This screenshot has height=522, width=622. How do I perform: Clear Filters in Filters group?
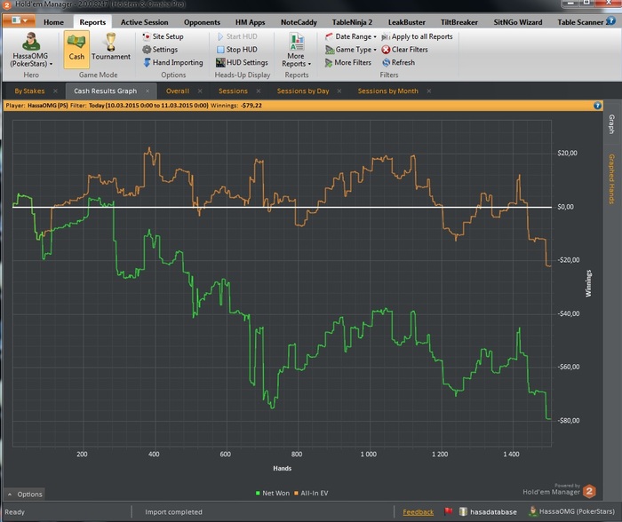(x=409, y=50)
